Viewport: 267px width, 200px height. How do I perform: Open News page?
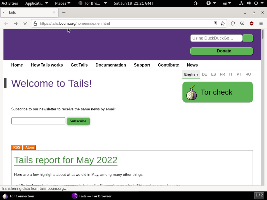(x=192, y=65)
